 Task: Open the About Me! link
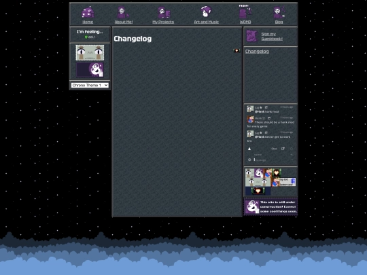tap(124, 22)
